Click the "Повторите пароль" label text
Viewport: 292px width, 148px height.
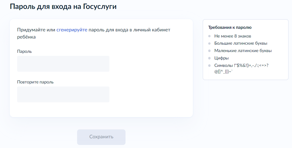pos(35,82)
